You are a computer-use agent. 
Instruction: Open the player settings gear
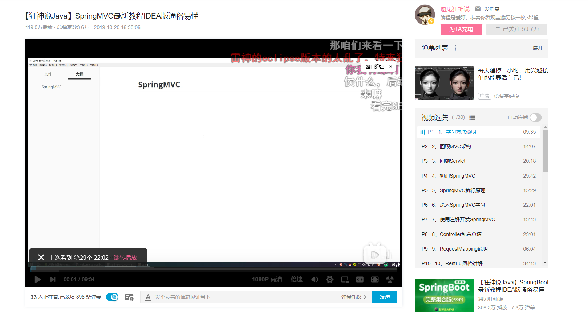pyautogui.click(x=330, y=279)
